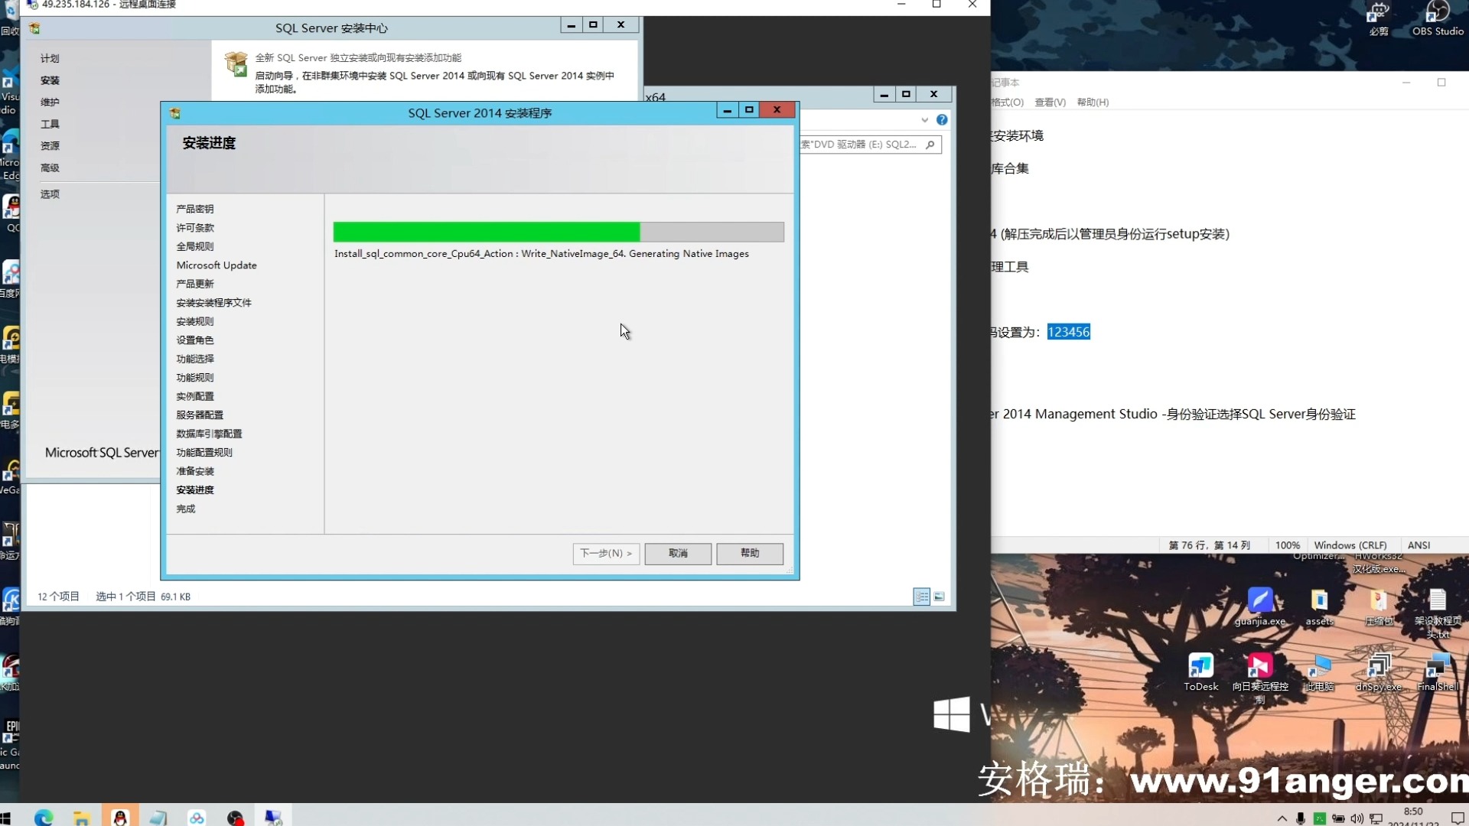Click the 许可条款 step in setup
The height and width of the screenshot is (826, 1469).
pos(194,228)
